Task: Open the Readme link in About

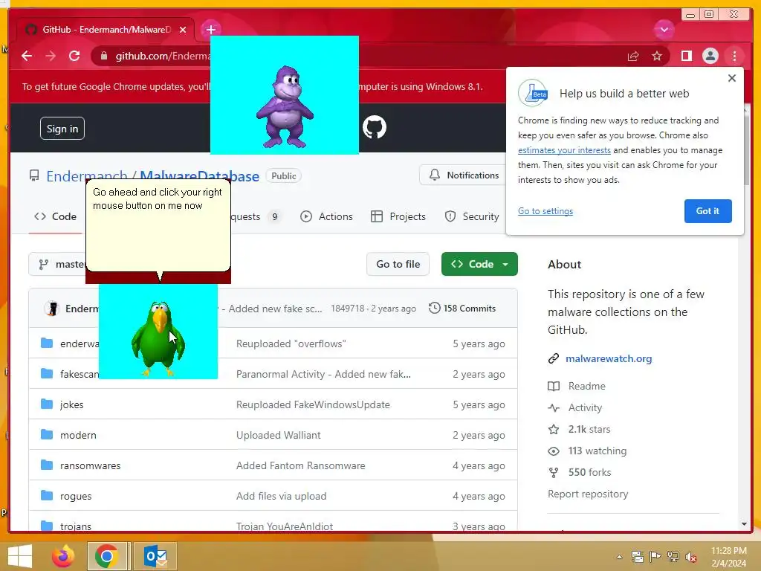Action: (x=587, y=386)
